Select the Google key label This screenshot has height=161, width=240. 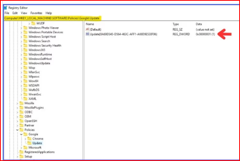pos(33,134)
